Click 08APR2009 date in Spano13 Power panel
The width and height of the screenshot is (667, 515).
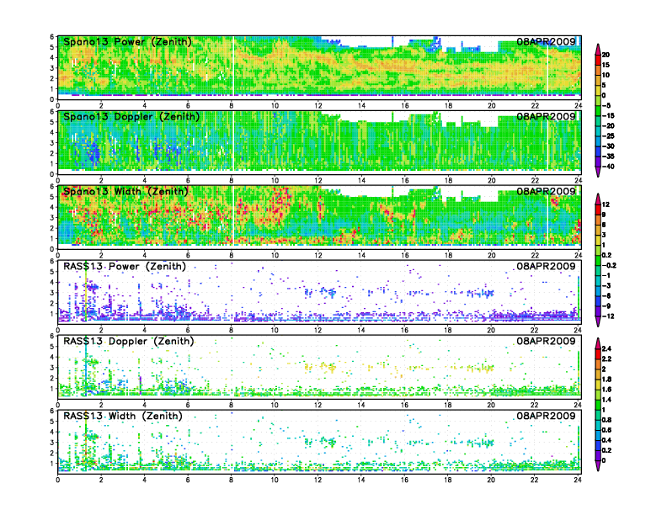pos(546,41)
